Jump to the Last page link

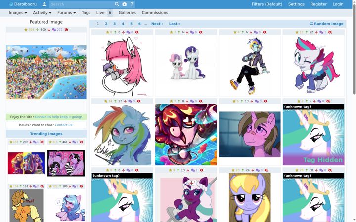tap(175, 24)
